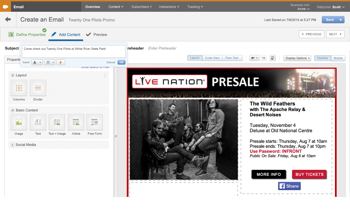
Task: Toggle the Desktop preview mode
Action: 323,58
